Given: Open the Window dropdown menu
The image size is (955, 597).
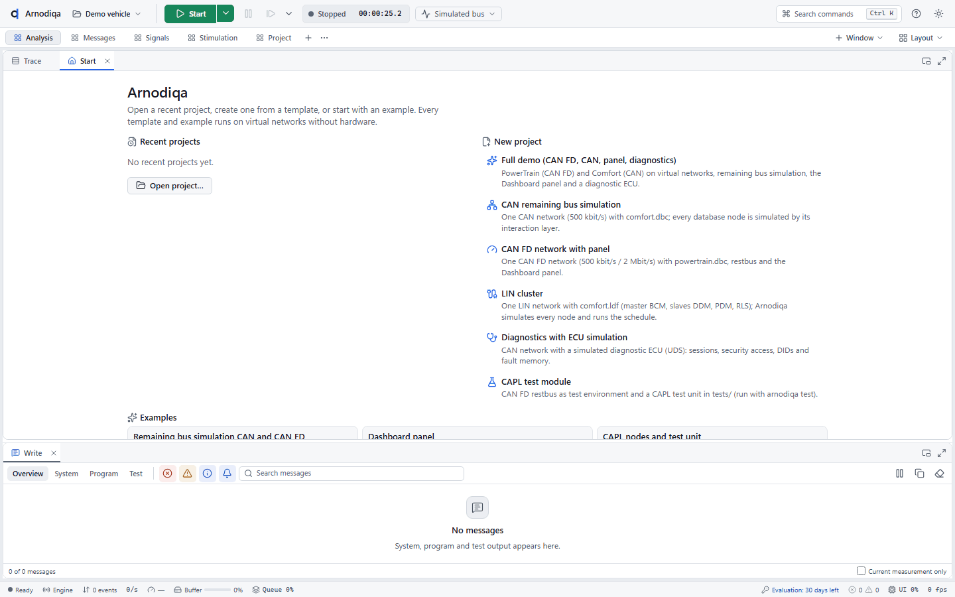Looking at the screenshot, I should click(859, 38).
